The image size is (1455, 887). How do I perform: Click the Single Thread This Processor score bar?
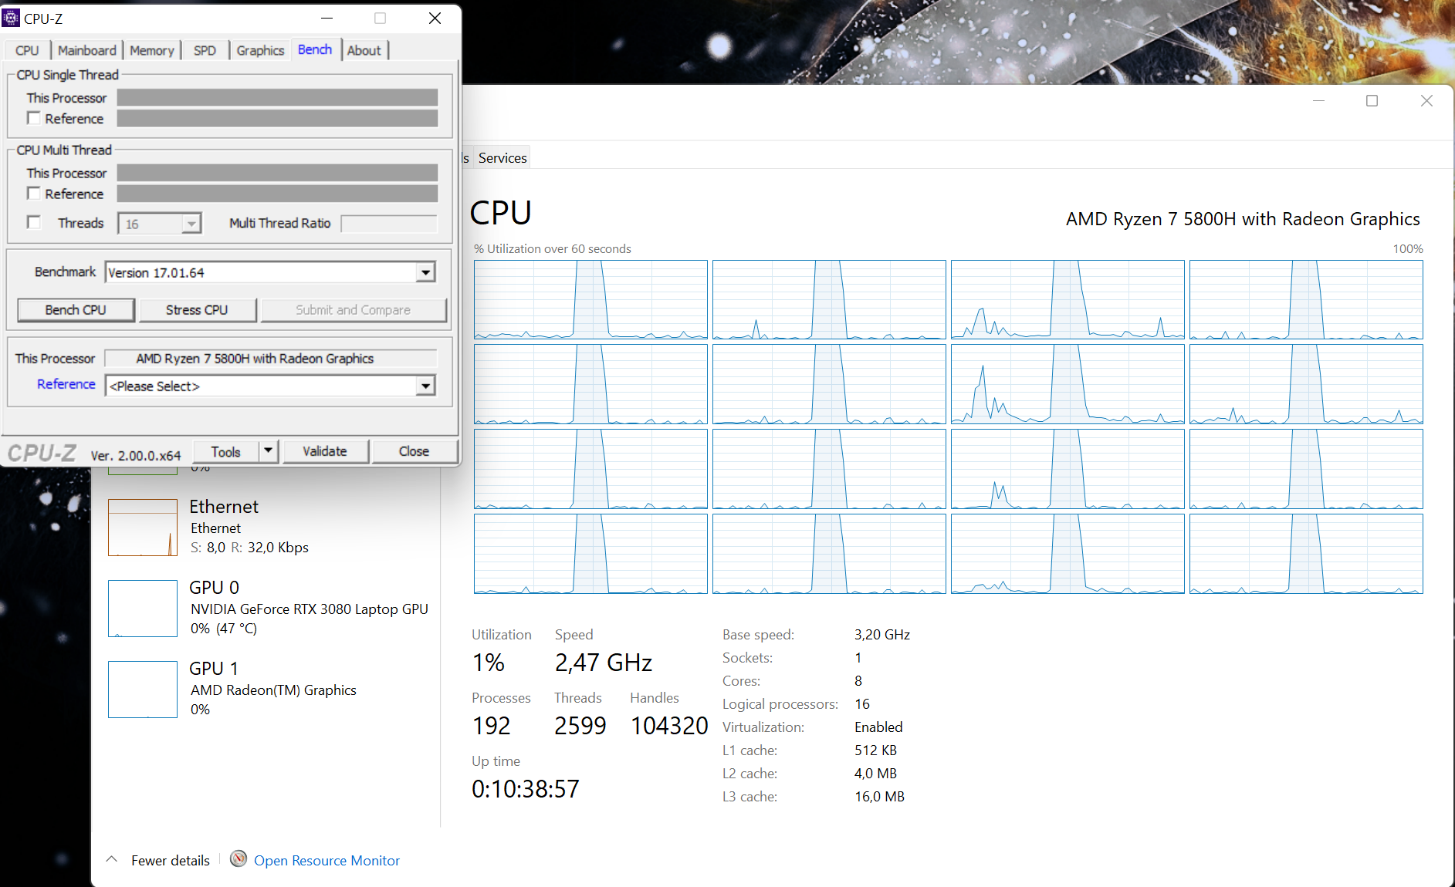point(277,97)
